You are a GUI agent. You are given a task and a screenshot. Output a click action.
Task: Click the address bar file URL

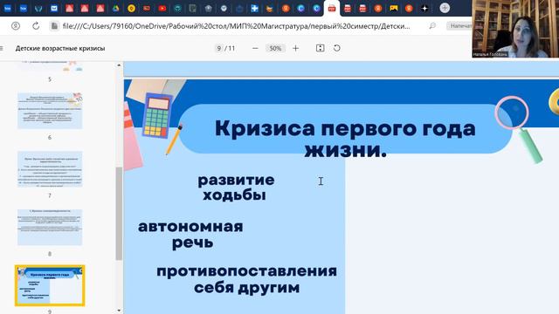(236, 26)
